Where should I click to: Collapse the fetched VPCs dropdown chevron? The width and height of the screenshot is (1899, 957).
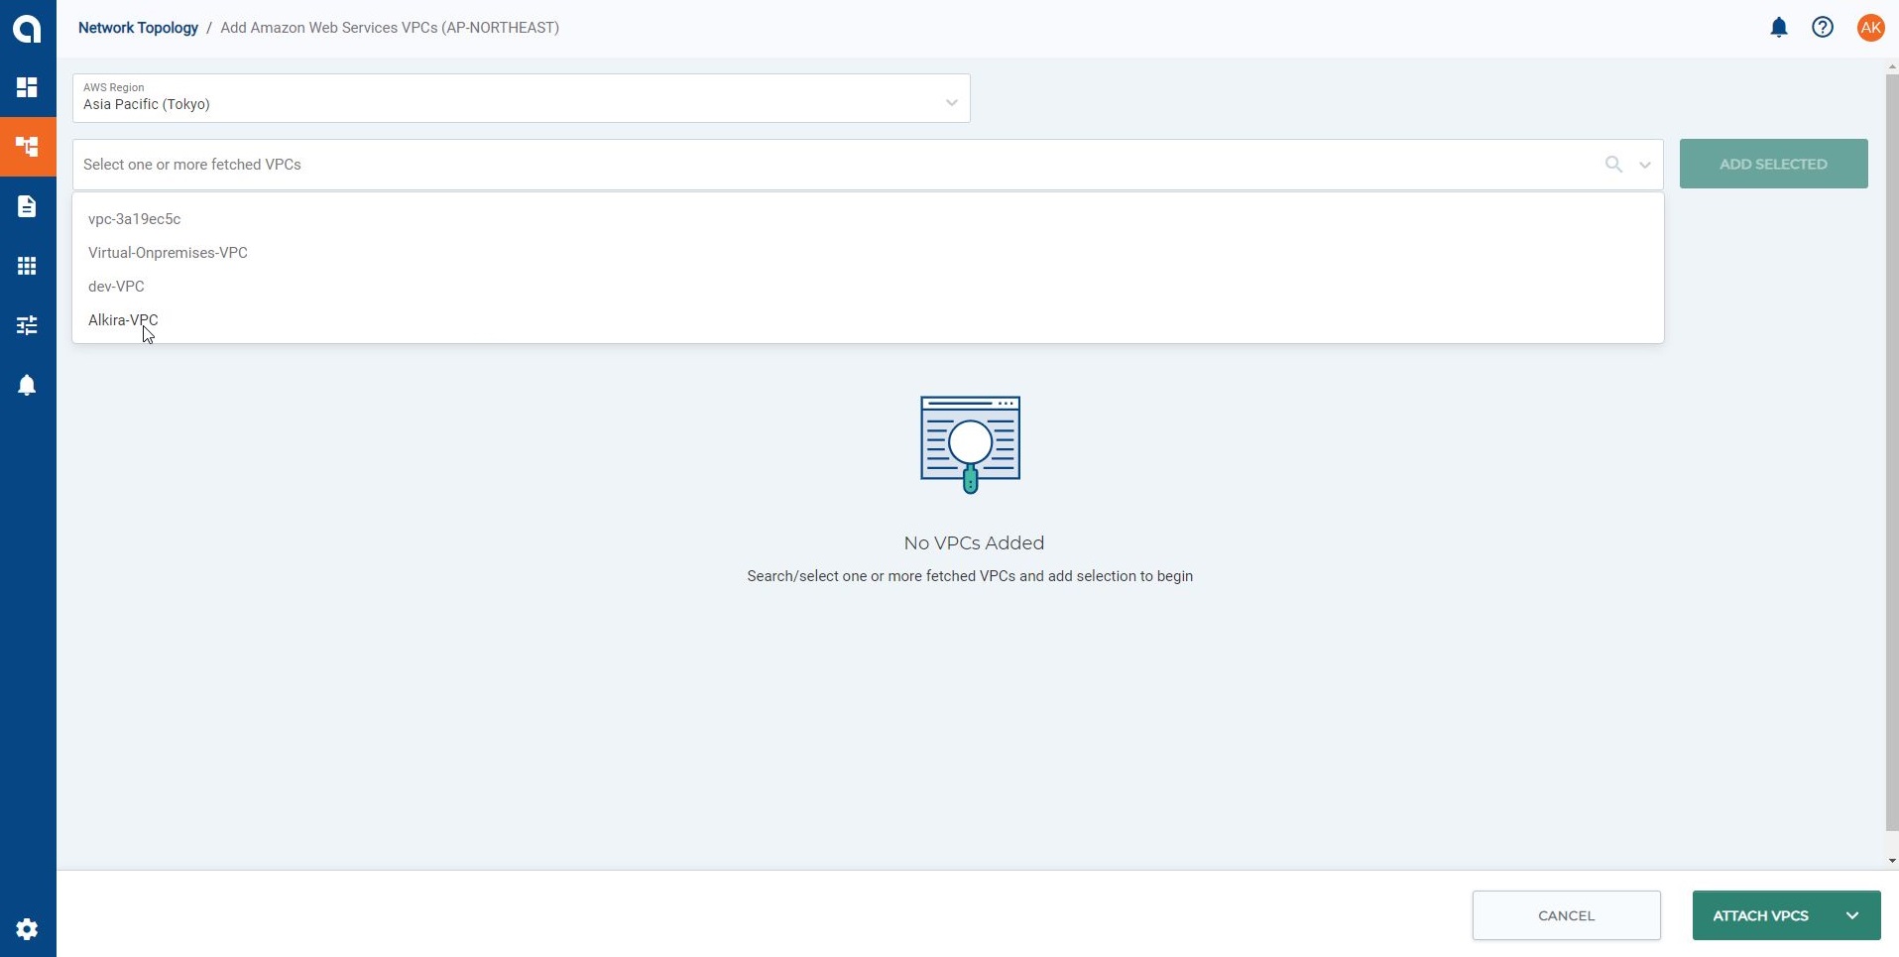1645,165
